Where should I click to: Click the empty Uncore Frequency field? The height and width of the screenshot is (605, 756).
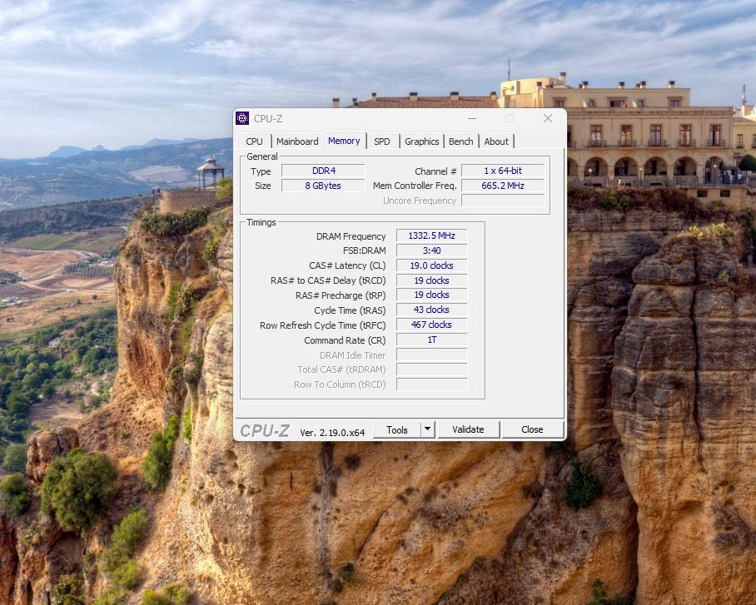click(x=503, y=201)
